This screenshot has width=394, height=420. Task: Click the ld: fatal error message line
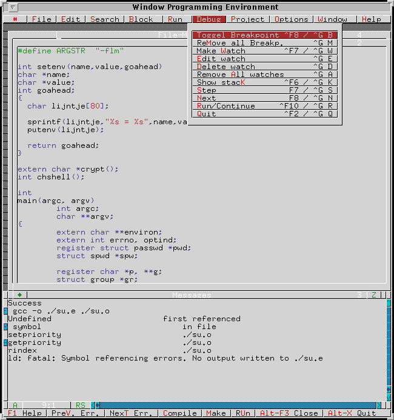click(x=165, y=359)
